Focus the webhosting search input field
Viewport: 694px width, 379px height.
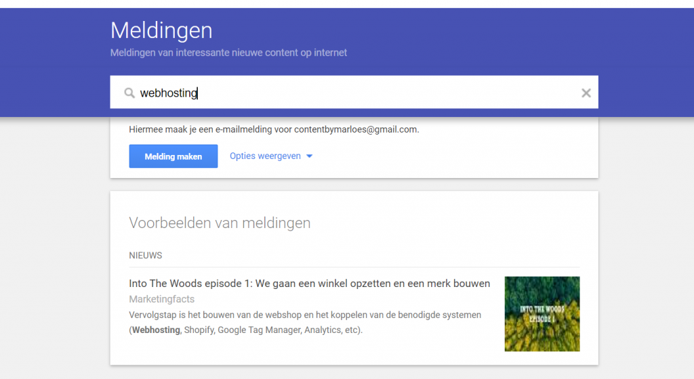[x=352, y=93]
